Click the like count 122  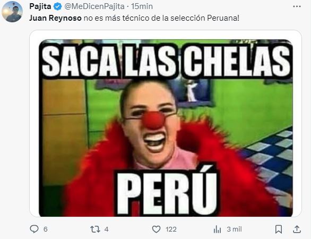171,229
